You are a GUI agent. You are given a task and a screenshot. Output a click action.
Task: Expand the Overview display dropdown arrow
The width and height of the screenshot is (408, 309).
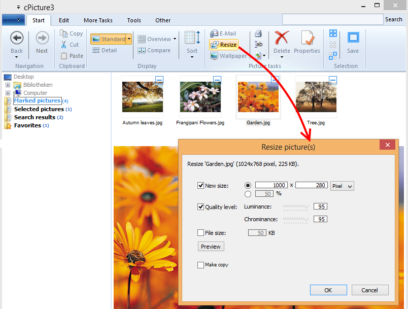(x=175, y=39)
